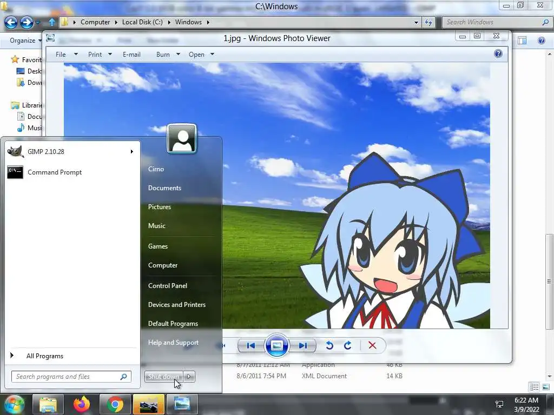Rotate photo clockwise

click(x=348, y=345)
